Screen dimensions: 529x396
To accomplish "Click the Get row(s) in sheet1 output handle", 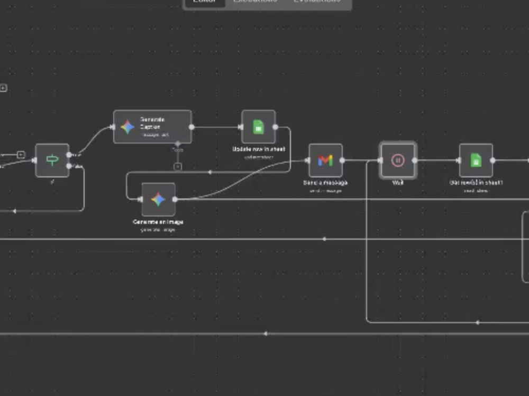I will [x=492, y=161].
